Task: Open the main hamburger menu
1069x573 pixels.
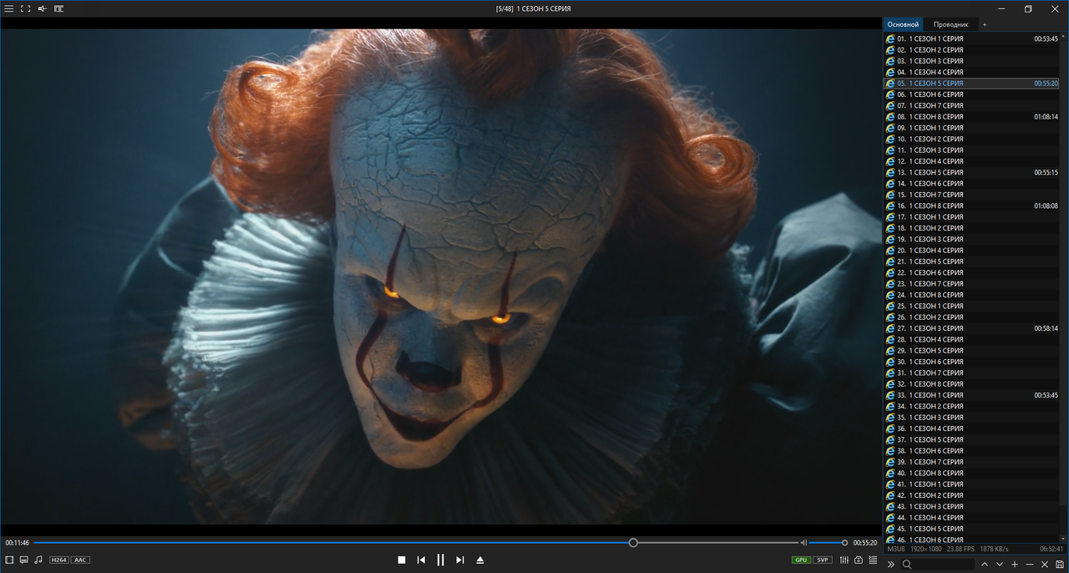Action: click(x=8, y=8)
